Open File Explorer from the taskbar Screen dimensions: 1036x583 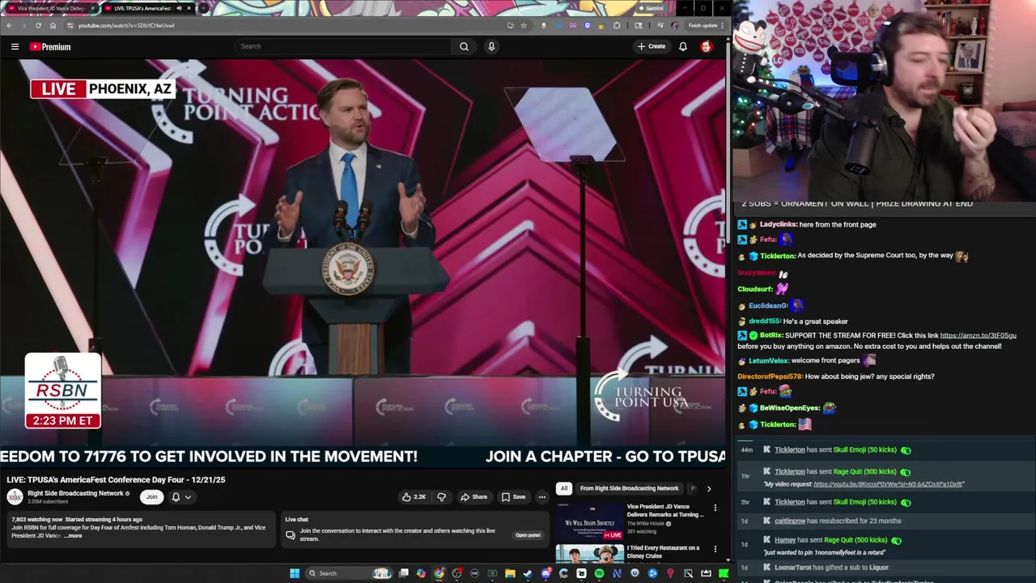pyautogui.click(x=510, y=573)
